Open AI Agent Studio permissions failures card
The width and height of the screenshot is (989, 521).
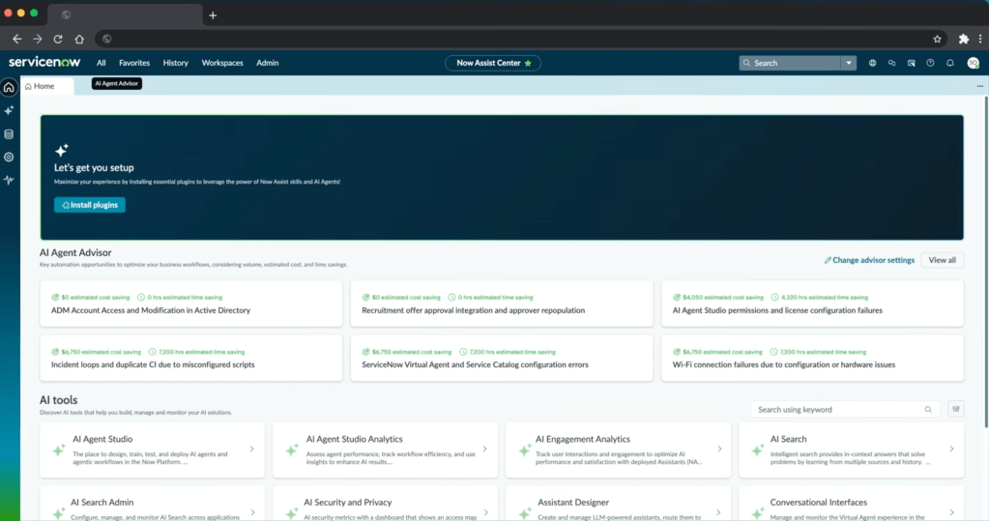click(812, 304)
